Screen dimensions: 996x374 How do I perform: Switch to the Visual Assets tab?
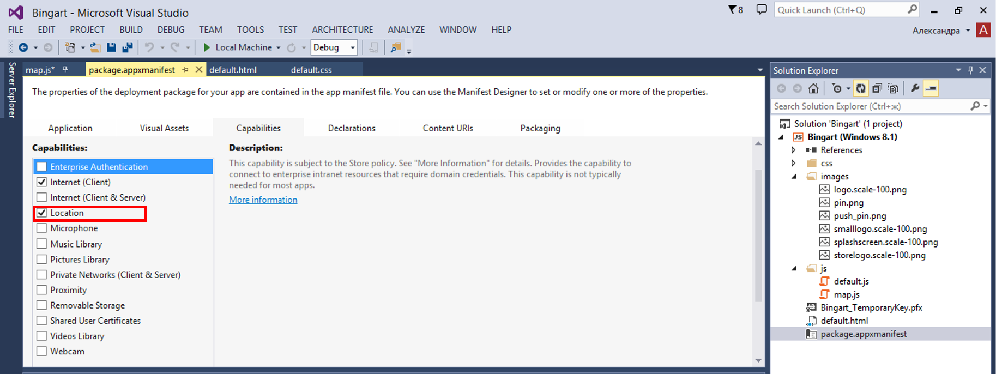(x=164, y=128)
